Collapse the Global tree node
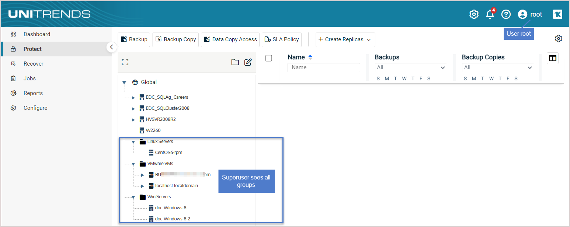Image resolution: width=570 pixels, height=227 pixels. pos(124,83)
